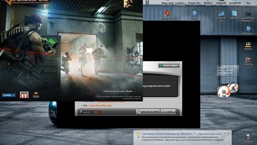Open the Калькулятор Rappelz v3 shortcut
Screen dimensions: 257x145
[248, 17]
